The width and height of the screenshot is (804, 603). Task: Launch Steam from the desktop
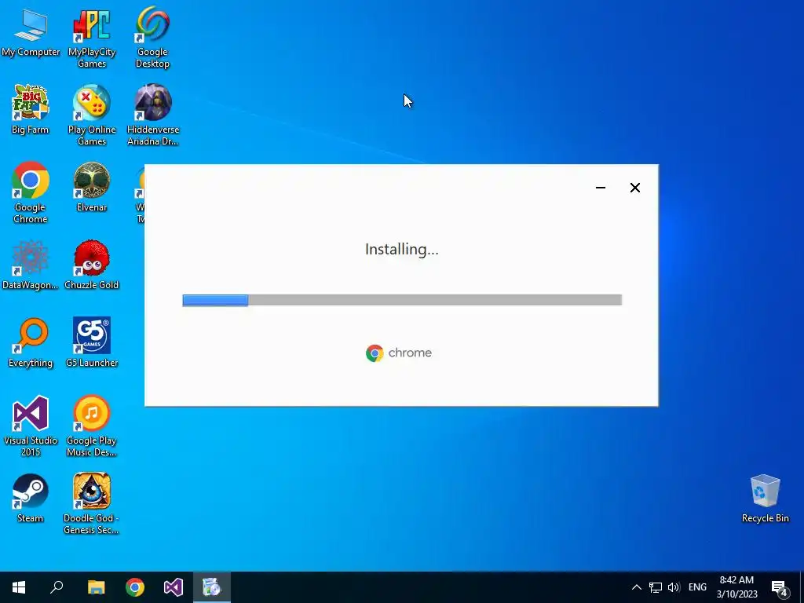coord(31,499)
